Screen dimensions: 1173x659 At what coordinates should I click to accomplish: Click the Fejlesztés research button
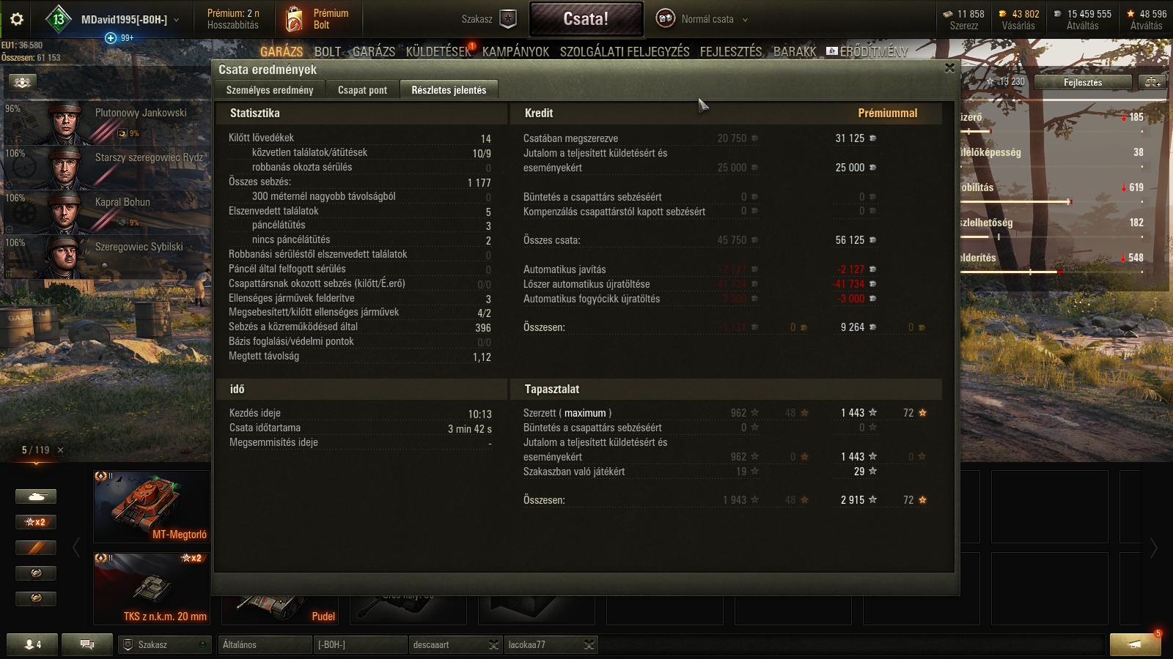(1083, 82)
